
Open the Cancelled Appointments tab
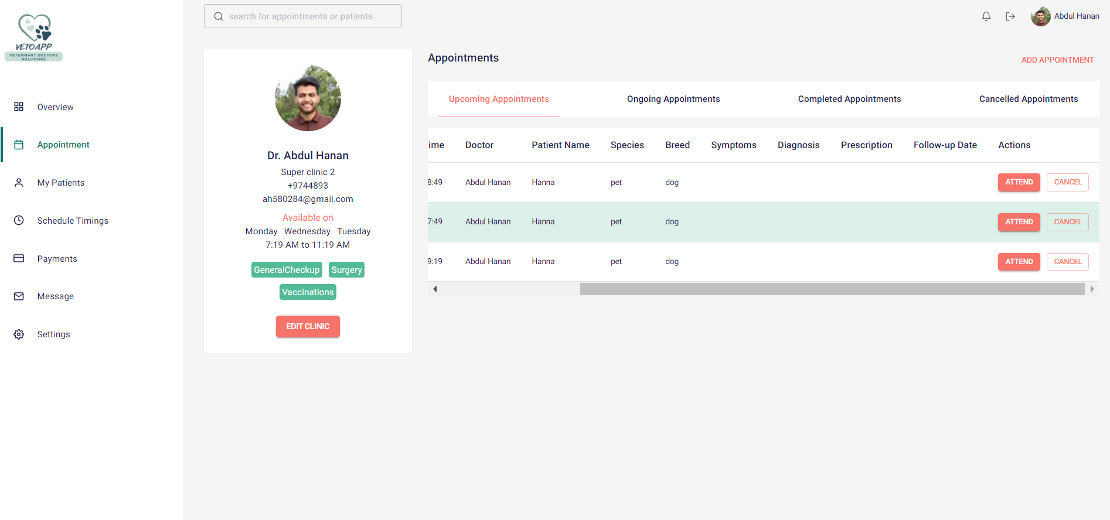[x=1028, y=99]
